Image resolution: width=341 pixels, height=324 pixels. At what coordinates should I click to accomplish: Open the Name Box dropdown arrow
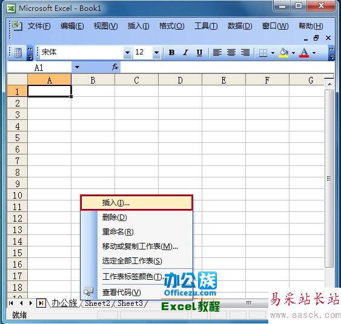click(x=77, y=67)
